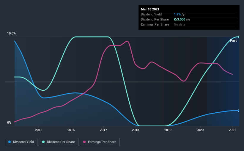Image resolution: width=244 pixels, height=151 pixels.
Task: Click the tooltip date Mar 18 2021
Action: (150, 9)
